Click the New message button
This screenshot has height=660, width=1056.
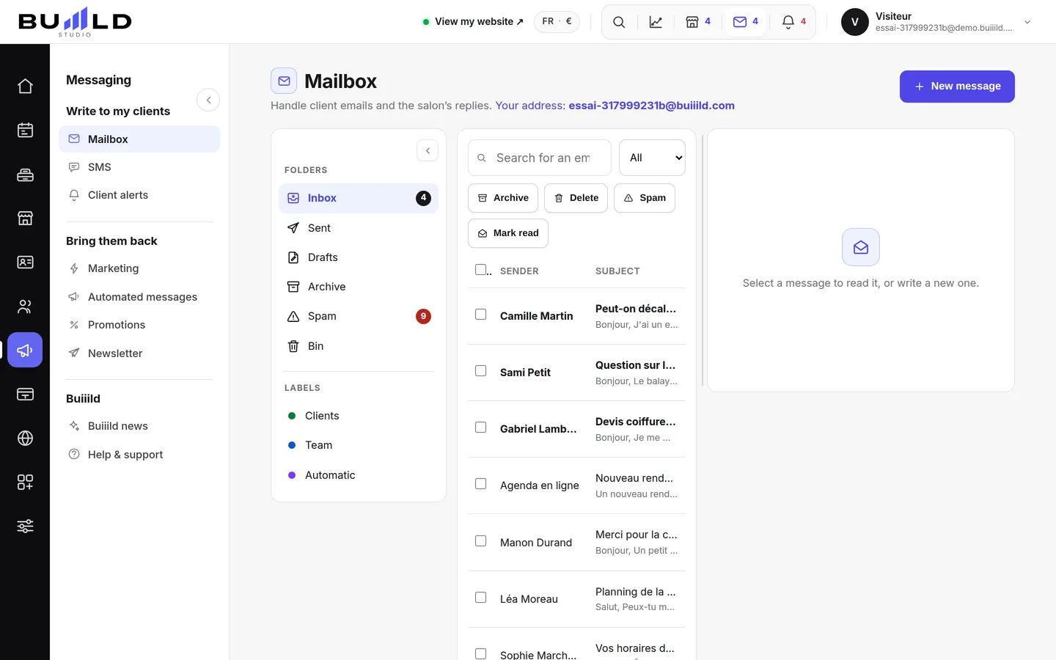pos(957,87)
